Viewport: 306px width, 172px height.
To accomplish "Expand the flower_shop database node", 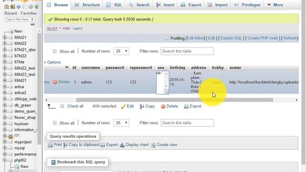I will point(5,118).
